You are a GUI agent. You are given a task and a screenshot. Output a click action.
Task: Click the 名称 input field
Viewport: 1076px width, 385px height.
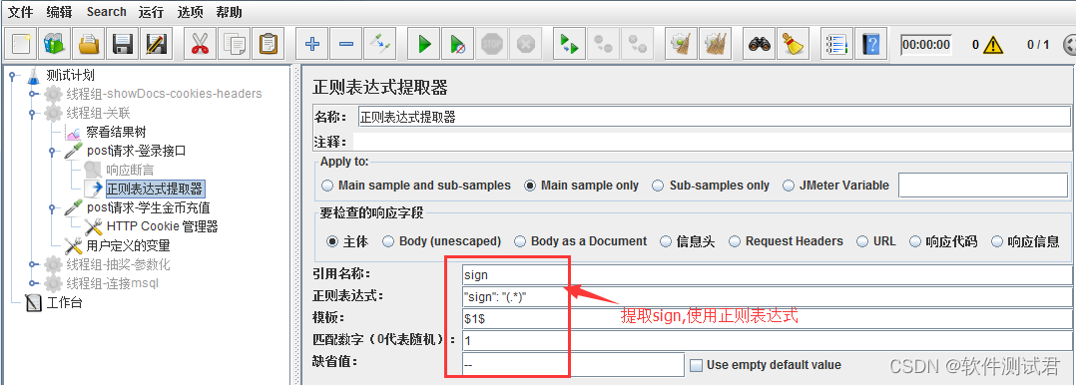coord(714,117)
